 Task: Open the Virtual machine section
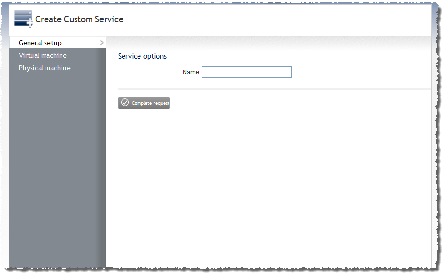[43, 56]
